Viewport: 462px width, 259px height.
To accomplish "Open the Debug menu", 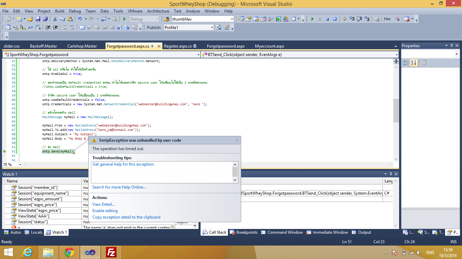I will [x=75, y=11].
